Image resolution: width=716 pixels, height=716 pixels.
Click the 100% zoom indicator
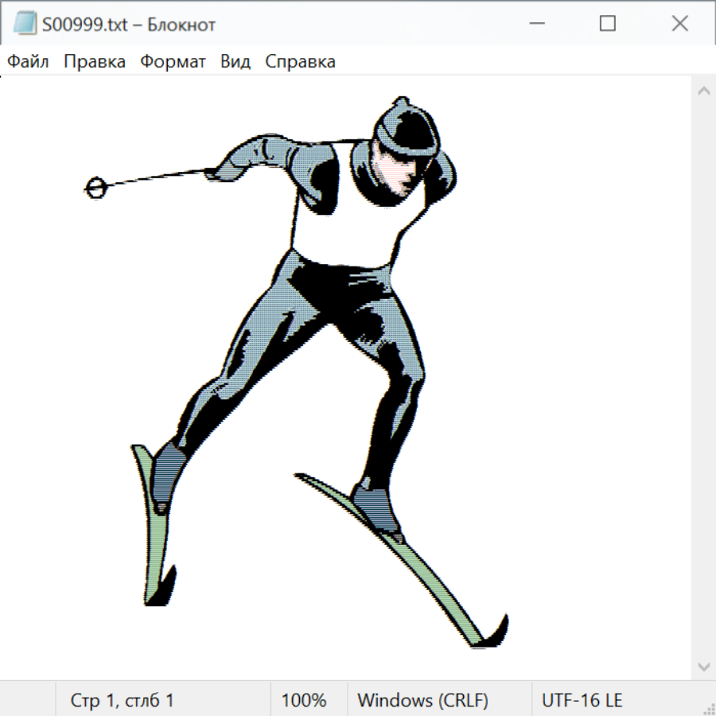[x=304, y=700]
